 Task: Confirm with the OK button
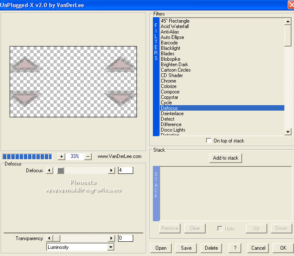point(283,248)
